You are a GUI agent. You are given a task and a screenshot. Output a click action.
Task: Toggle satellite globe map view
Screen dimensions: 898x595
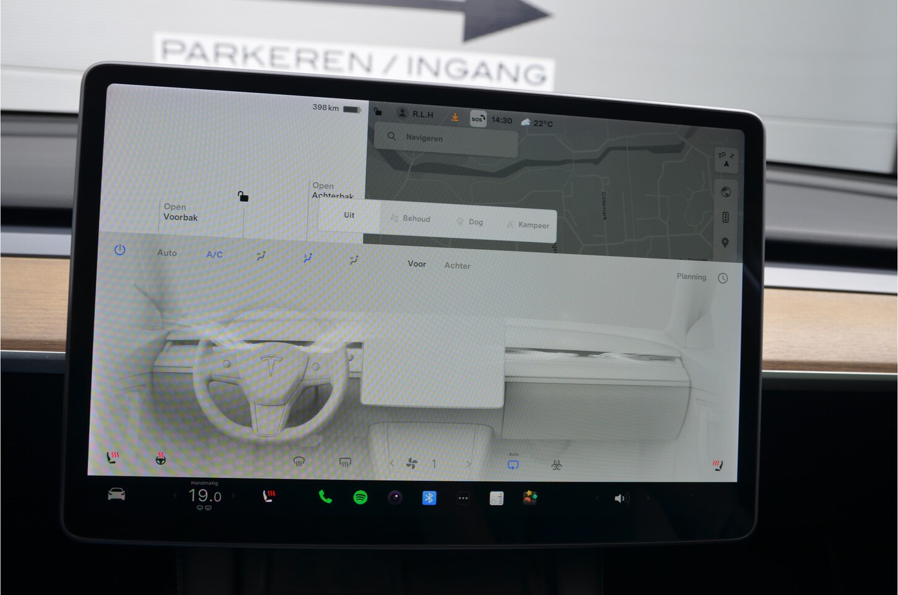726,192
